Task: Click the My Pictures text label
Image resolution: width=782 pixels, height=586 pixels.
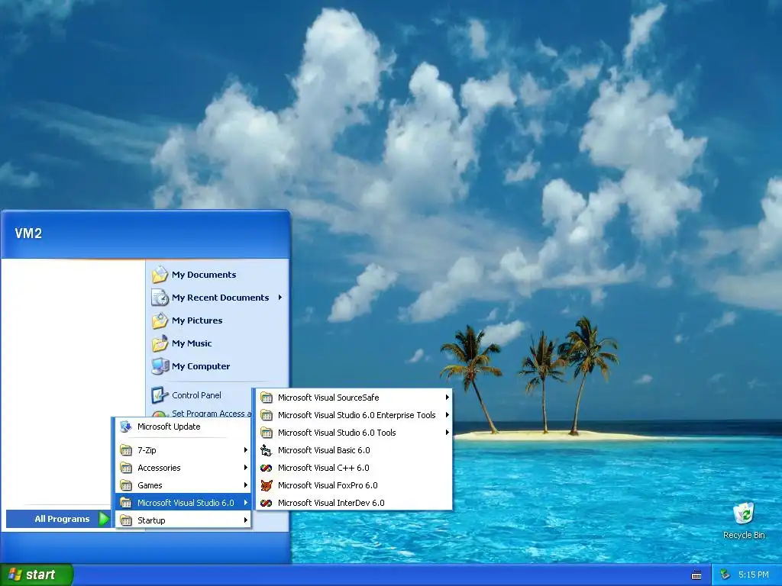Action: [197, 320]
